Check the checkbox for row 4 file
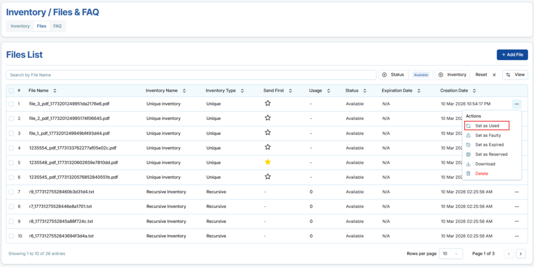Screen dimensions: 534x267 [x=11, y=148]
